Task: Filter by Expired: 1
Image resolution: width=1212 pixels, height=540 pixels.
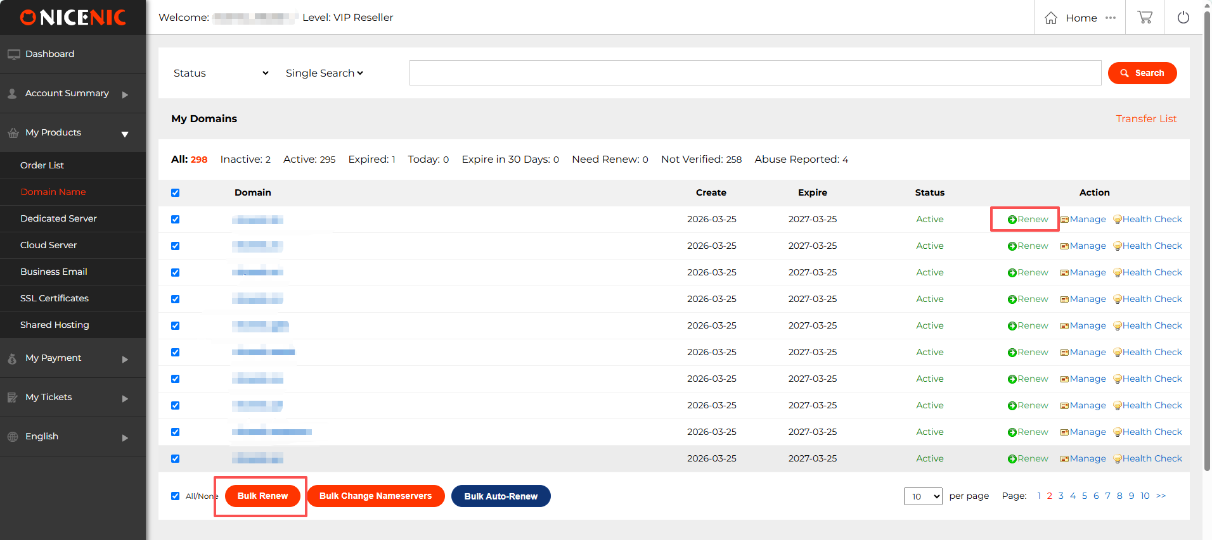Action: click(x=371, y=160)
